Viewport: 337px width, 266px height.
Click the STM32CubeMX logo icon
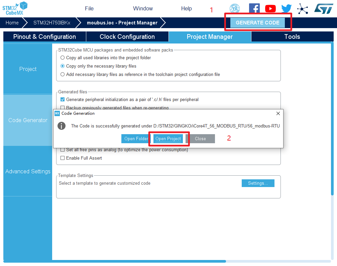point(15,8)
